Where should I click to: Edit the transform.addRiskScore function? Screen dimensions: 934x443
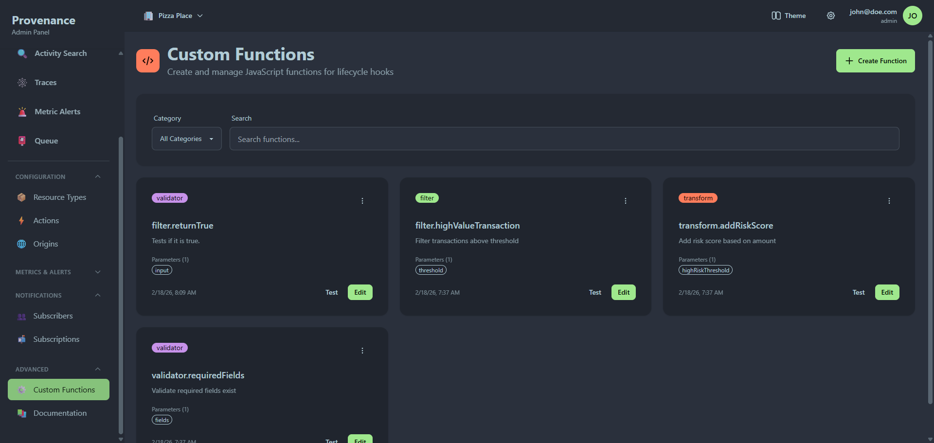[887, 292]
